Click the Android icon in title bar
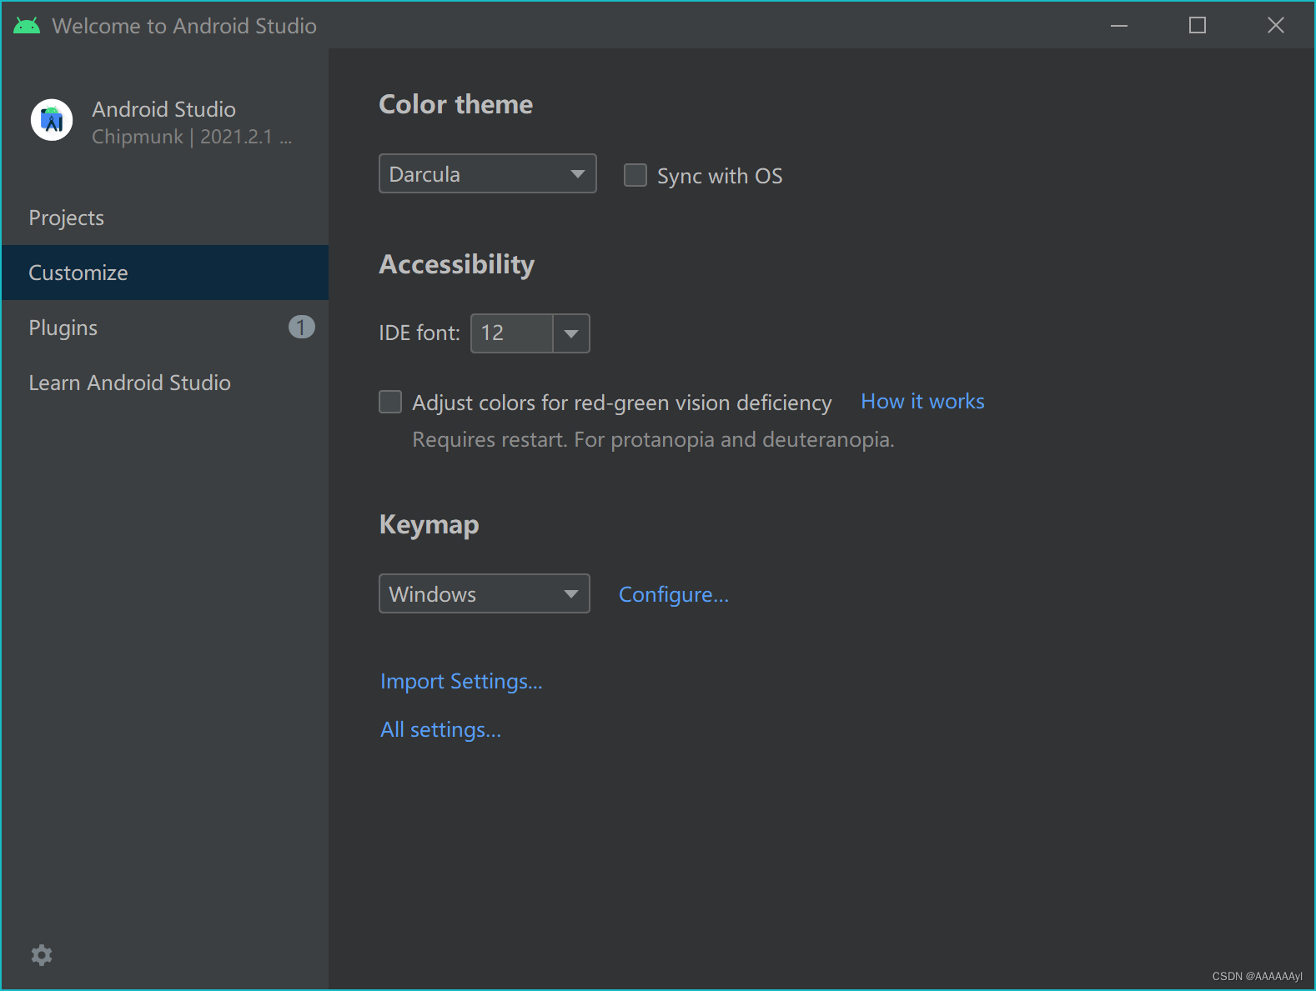The image size is (1316, 991). point(27,26)
